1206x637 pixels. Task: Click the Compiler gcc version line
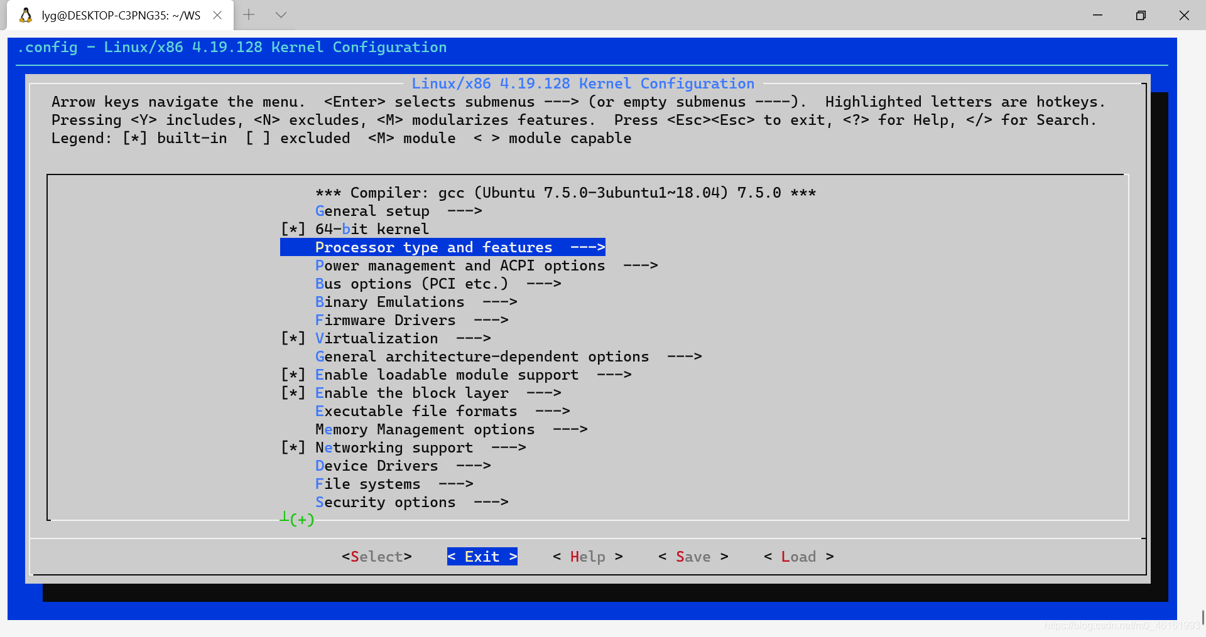click(565, 193)
